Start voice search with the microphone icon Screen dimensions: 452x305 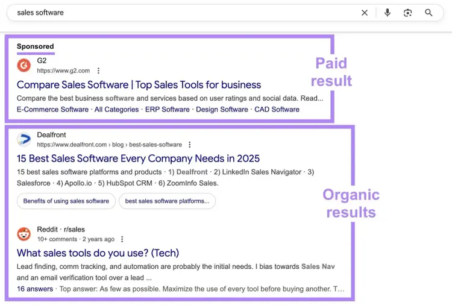[x=388, y=13]
